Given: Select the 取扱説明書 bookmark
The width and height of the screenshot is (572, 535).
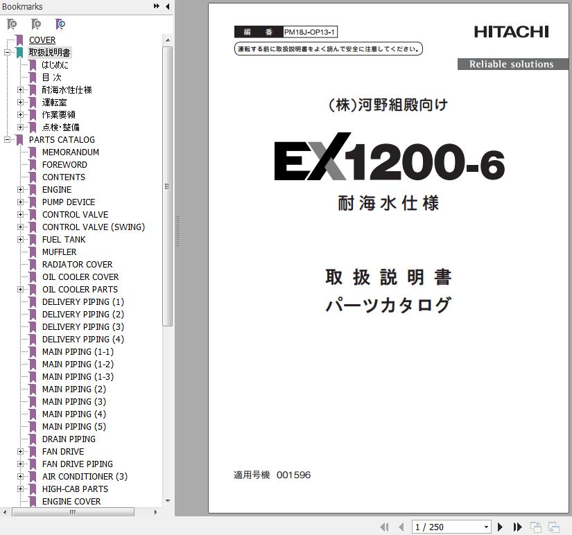Looking at the screenshot, I should pos(50,53).
